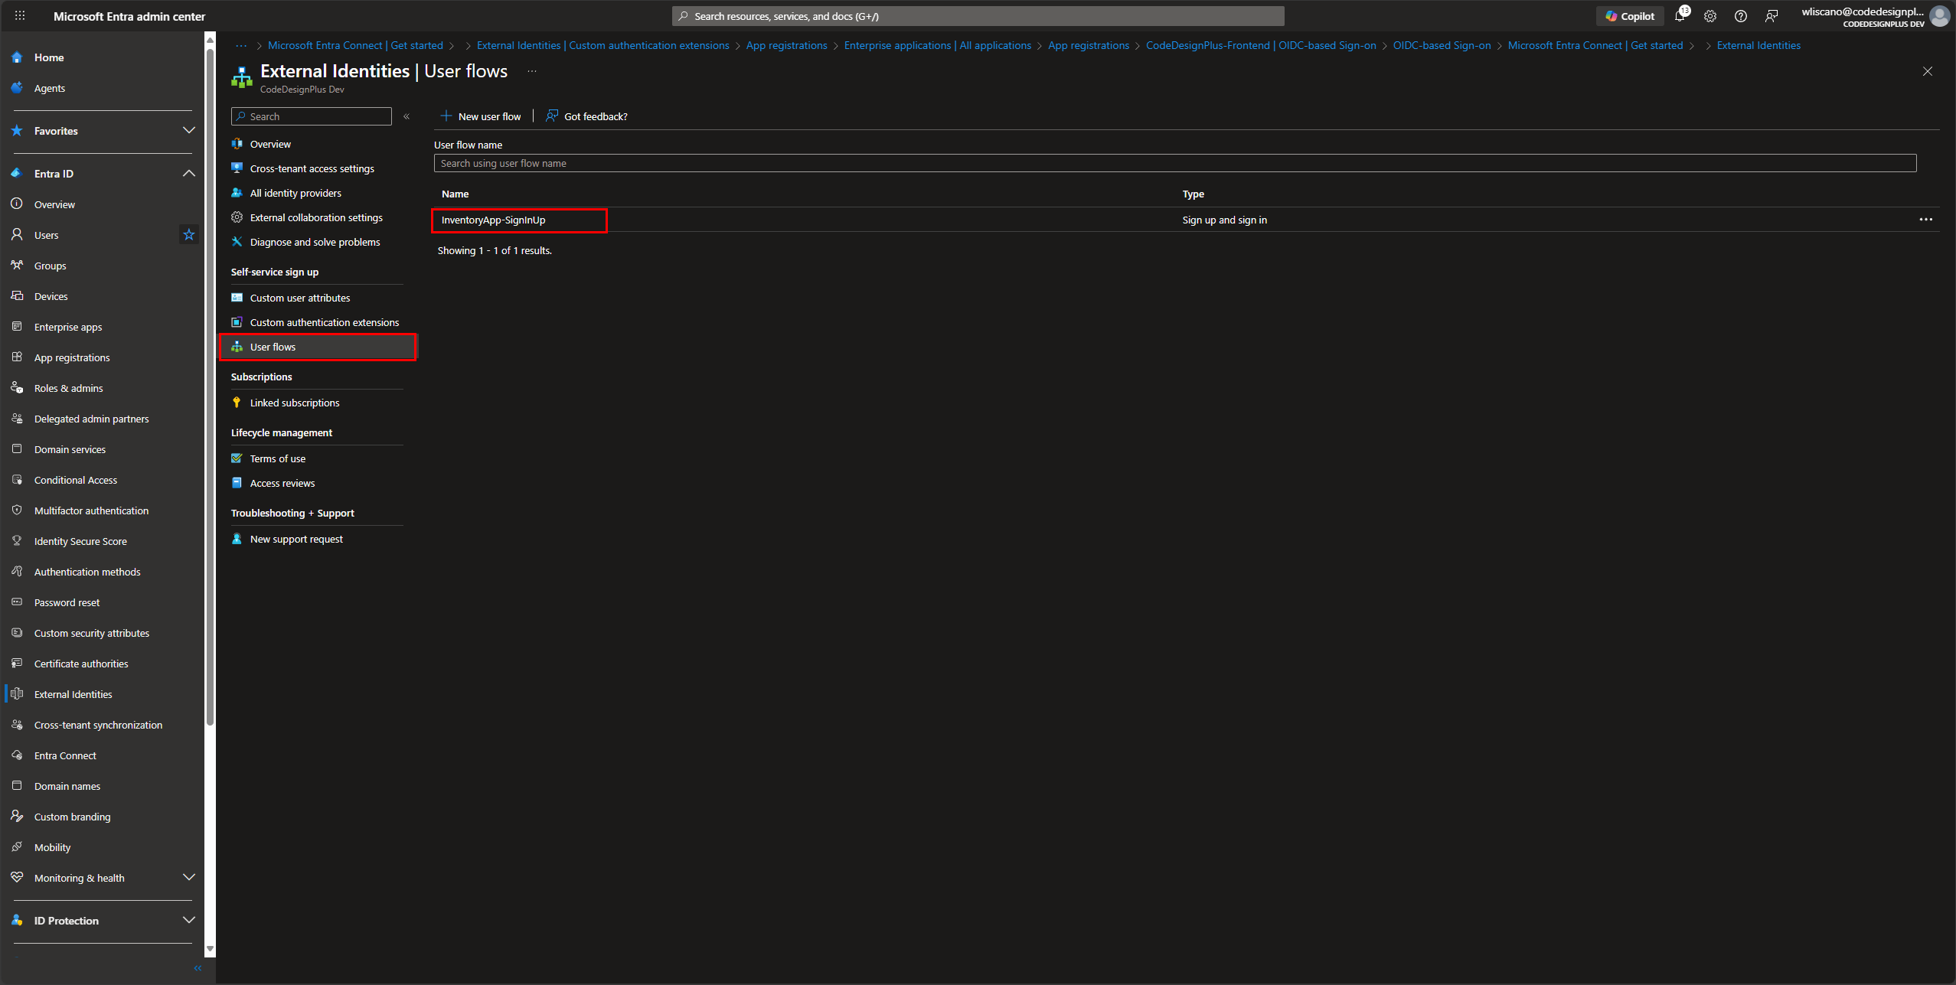Open Diagnose and solve problems

(x=315, y=242)
